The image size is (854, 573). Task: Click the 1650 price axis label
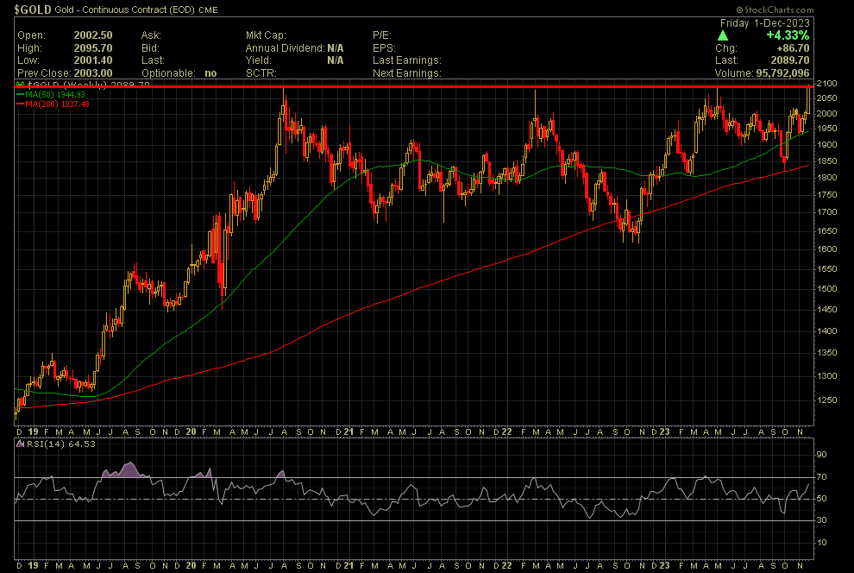coord(826,230)
